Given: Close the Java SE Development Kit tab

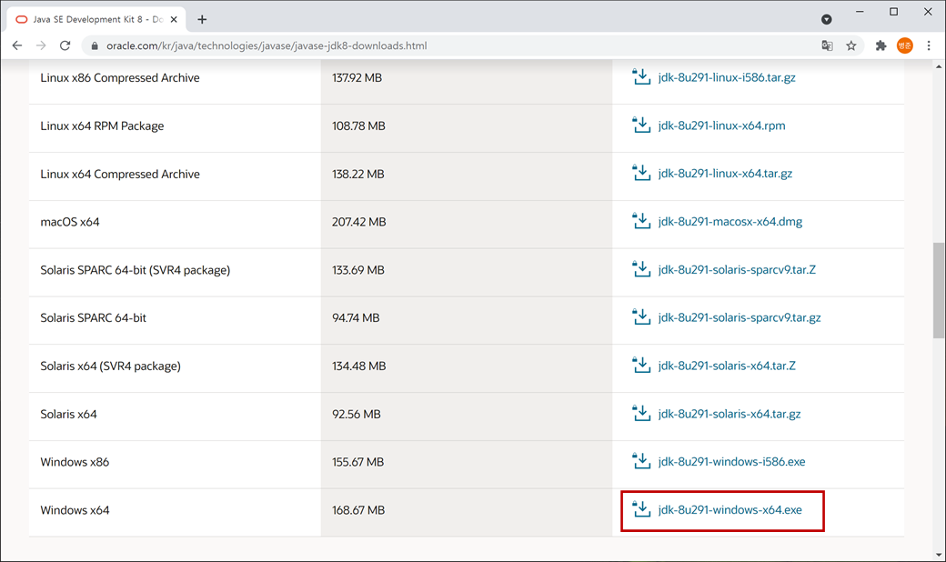Looking at the screenshot, I should pos(174,19).
